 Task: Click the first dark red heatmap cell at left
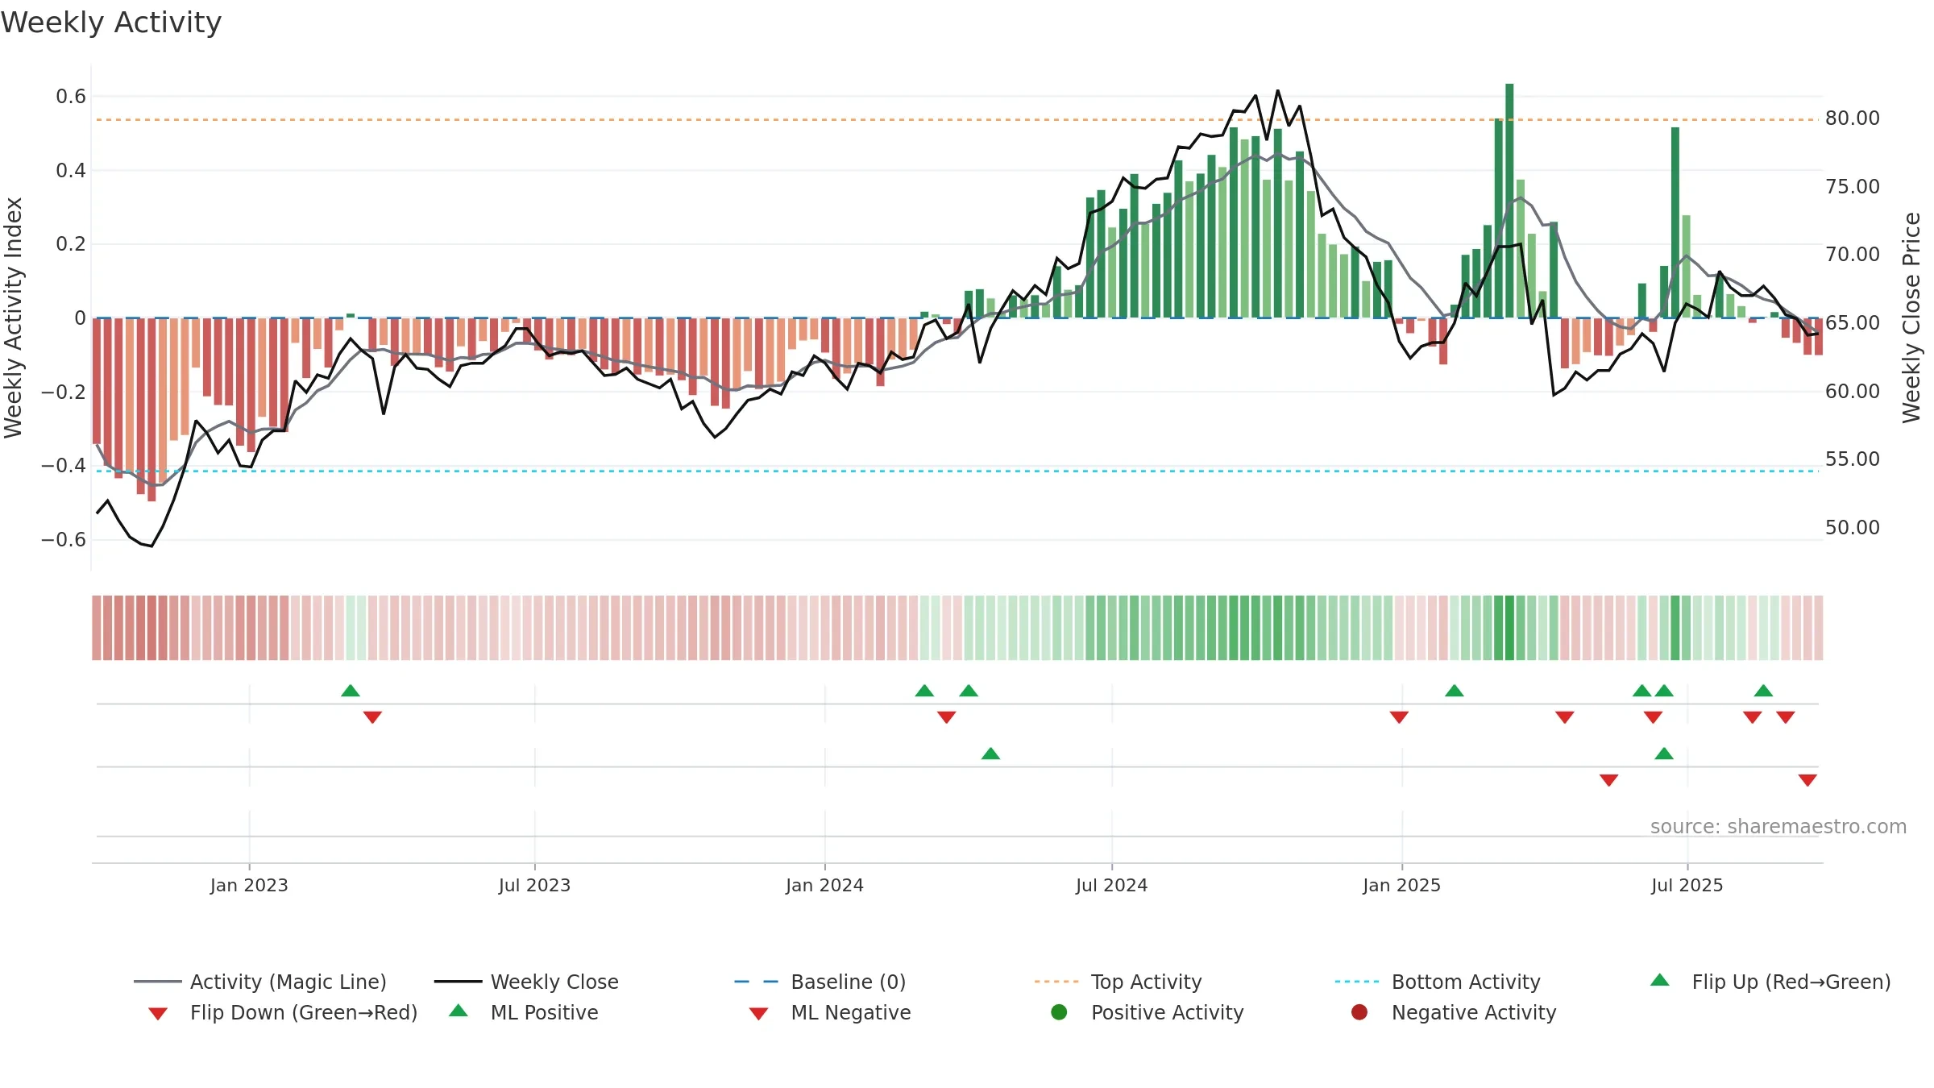[x=97, y=628]
